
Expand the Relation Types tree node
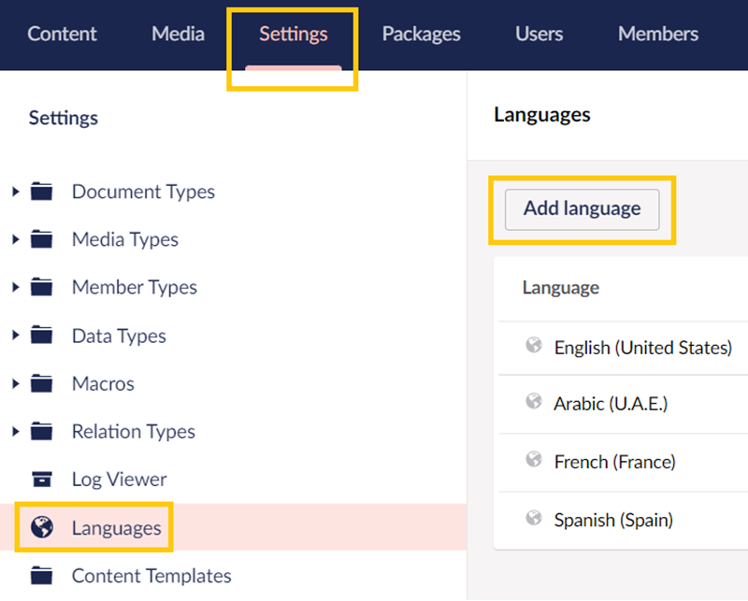[x=15, y=431]
